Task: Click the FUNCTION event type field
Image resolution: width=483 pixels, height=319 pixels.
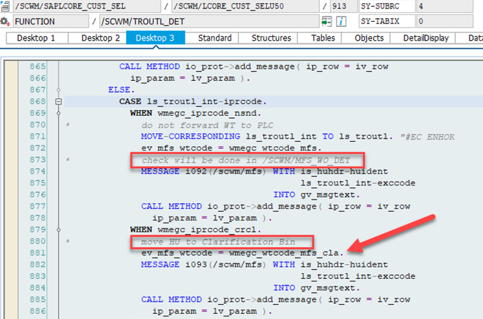Action: pyautogui.click(x=51, y=21)
